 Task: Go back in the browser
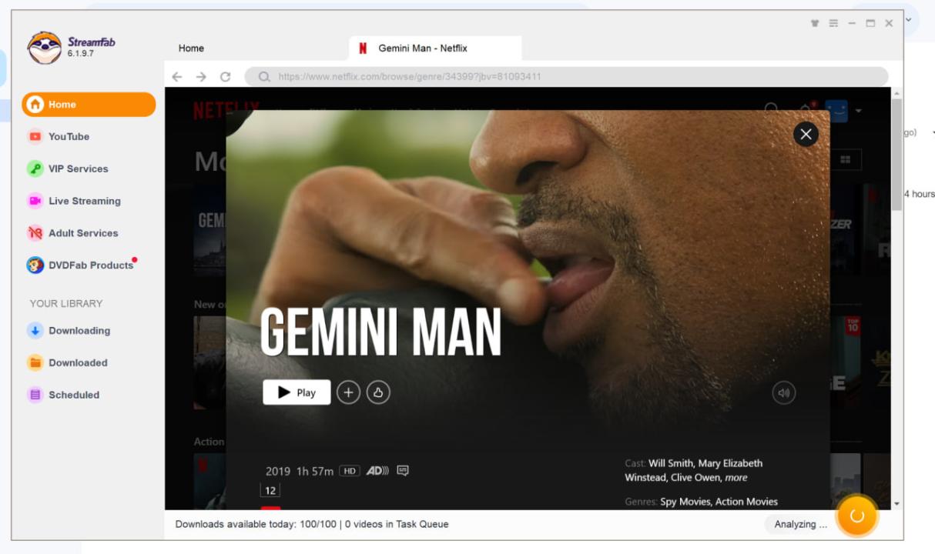[x=177, y=77]
